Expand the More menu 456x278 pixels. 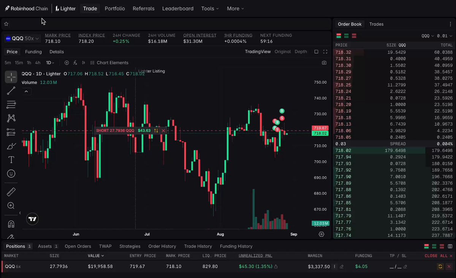[235, 8]
